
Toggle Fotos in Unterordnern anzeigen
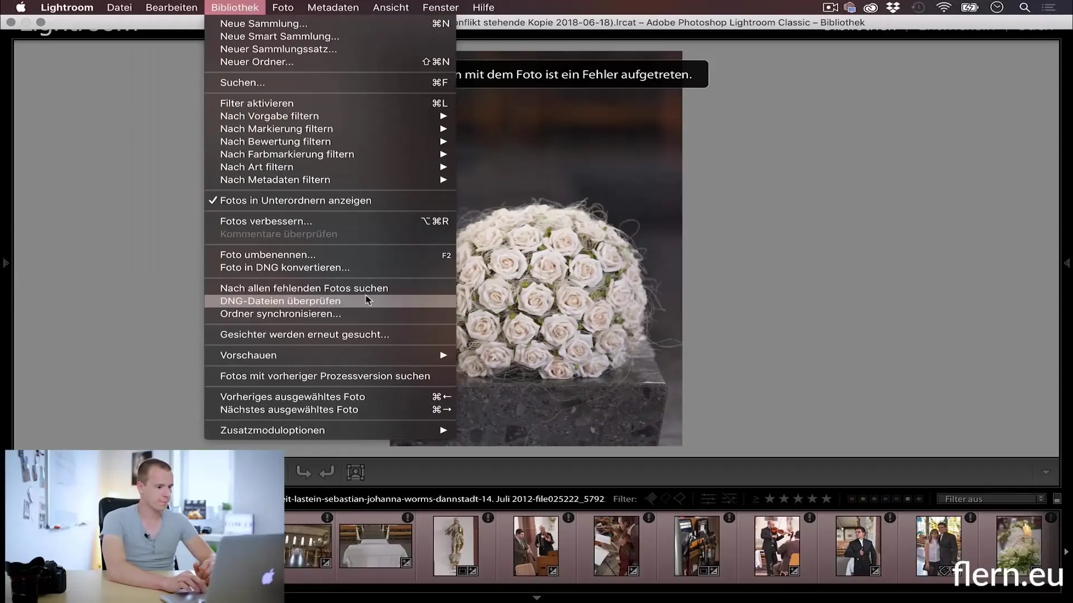(330, 200)
